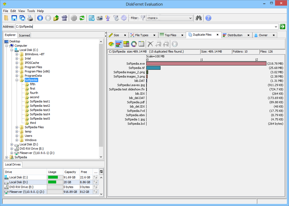
Task: Open search with the binoculars icon
Action: 198,18
